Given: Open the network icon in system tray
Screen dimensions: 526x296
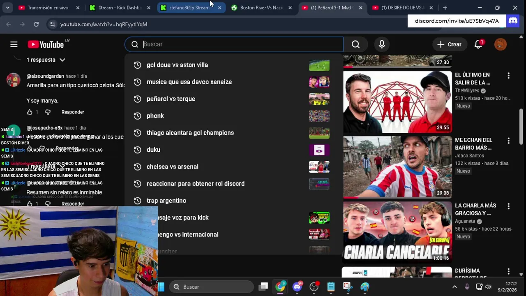Looking at the screenshot, I should coord(479,287).
